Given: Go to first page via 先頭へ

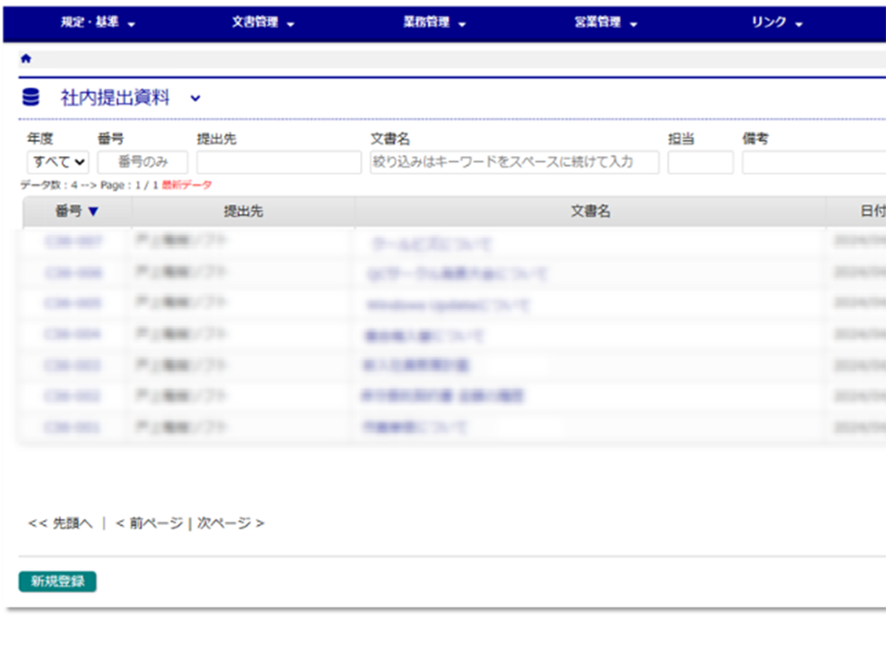Looking at the screenshot, I should [61, 523].
